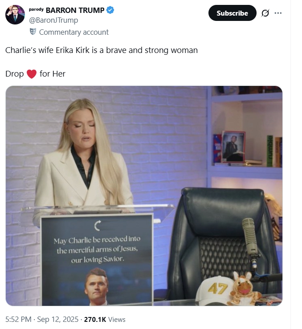Click the tweet text about Erika Kirk

pyautogui.click(x=102, y=50)
